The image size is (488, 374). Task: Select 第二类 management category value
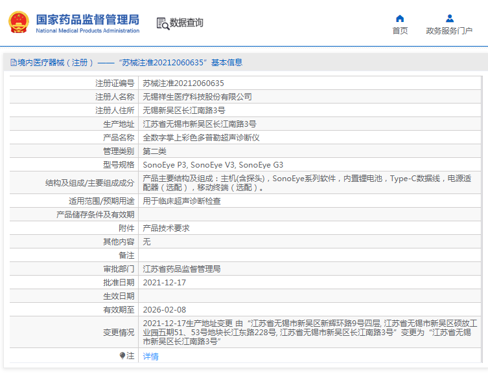click(154, 151)
